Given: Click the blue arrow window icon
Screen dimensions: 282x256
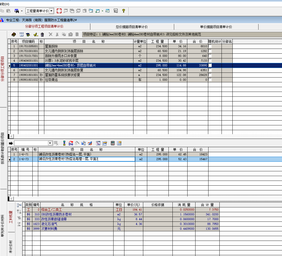Looking at the screenshot, I should pyautogui.click(x=107, y=11).
